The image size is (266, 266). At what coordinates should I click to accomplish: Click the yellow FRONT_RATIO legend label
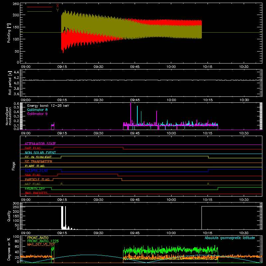(38, 238)
